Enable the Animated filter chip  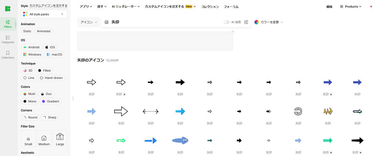pos(44,31)
